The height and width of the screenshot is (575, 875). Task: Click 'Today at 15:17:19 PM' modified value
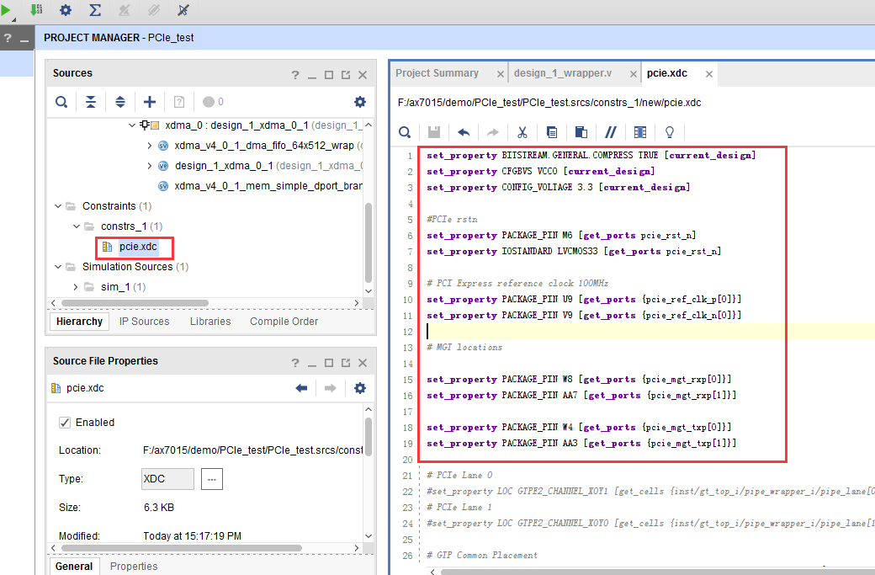click(x=193, y=536)
